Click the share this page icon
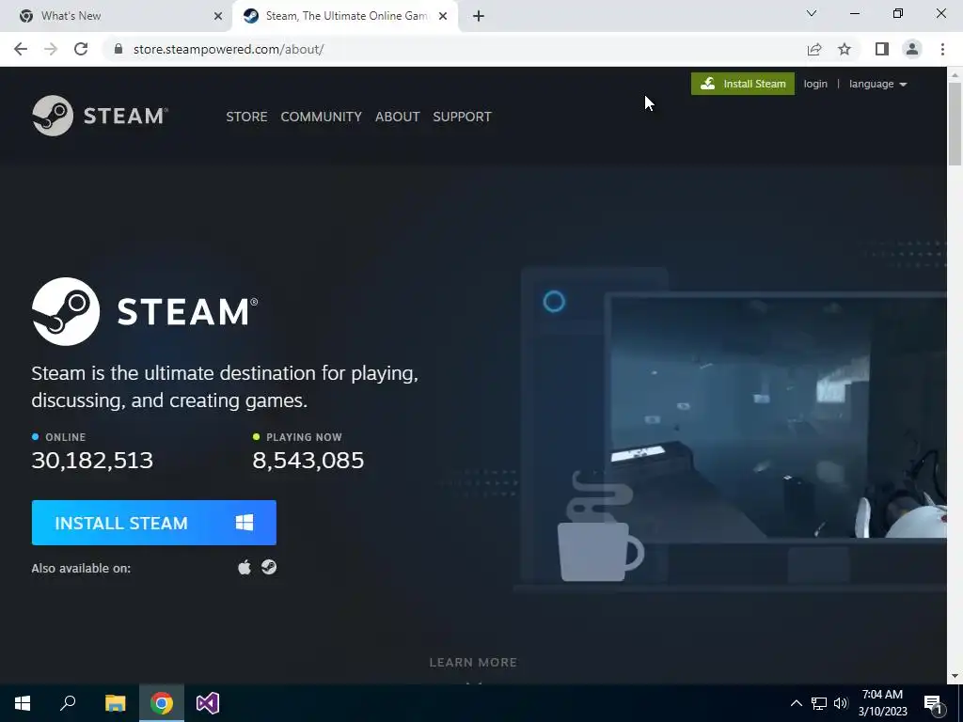The width and height of the screenshot is (963, 722). click(814, 49)
